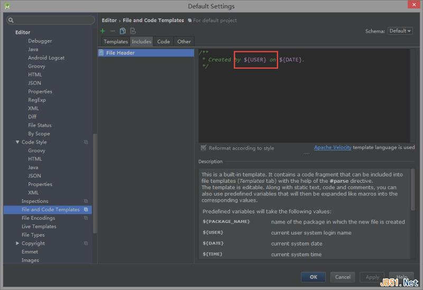Click project-level icon beside File and Code Templates

[x=86, y=209]
